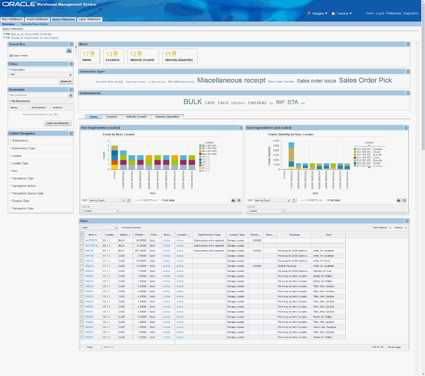This screenshot has width=425, height=376.
Task: Maximize the Items table panel
Action: (407, 221)
